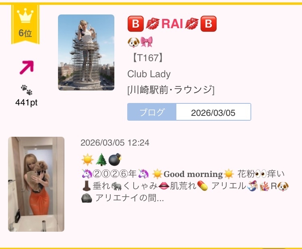Open the giant statue profile photo
The width and height of the screenshot is (302, 249).
pyautogui.click(x=86, y=53)
